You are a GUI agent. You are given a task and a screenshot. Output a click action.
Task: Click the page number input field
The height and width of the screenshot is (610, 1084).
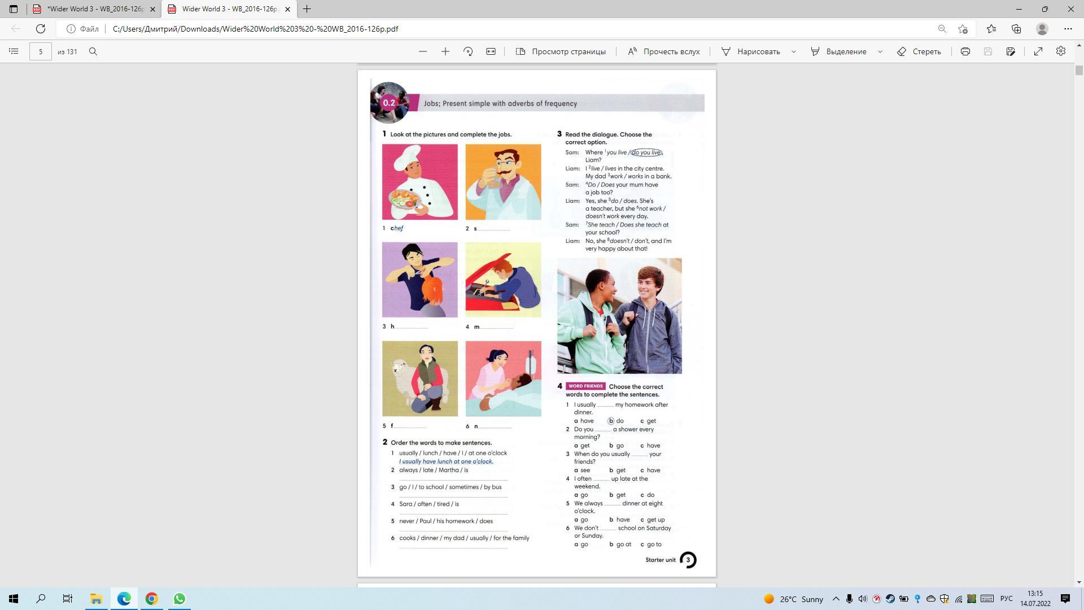click(41, 51)
